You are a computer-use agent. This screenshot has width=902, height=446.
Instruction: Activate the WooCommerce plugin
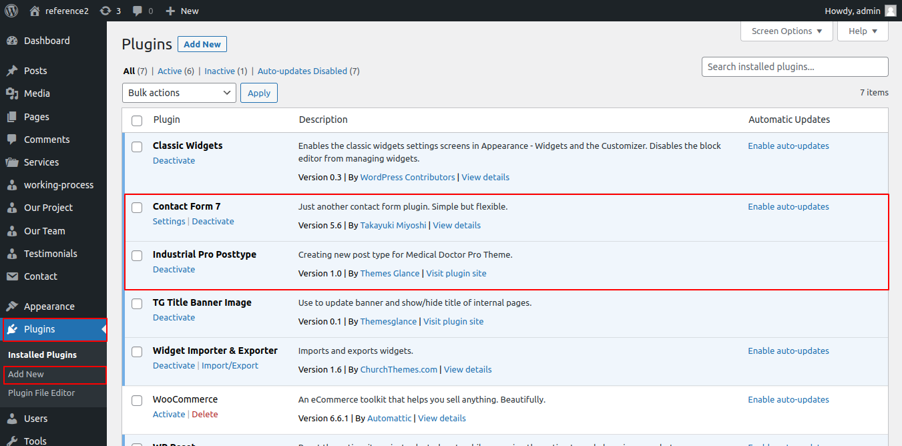pos(169,415)
